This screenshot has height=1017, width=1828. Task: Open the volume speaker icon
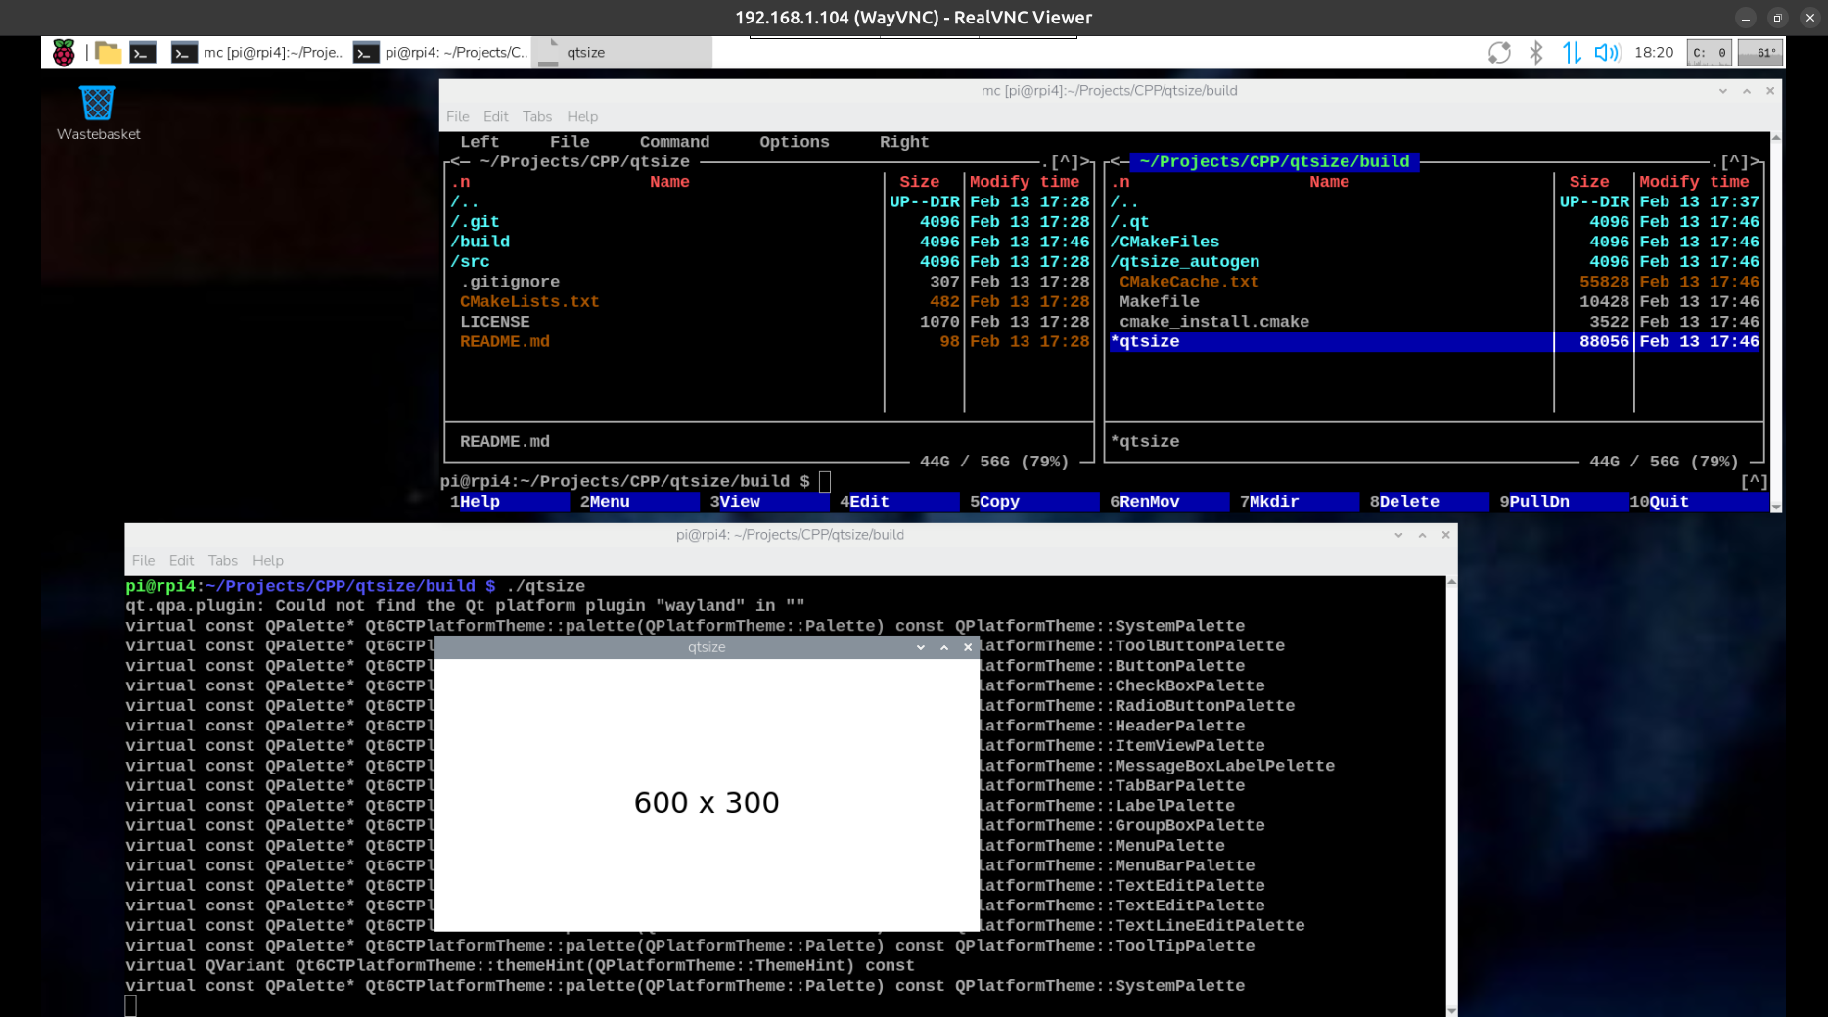pyautogui.click(x=1607, y=53)
